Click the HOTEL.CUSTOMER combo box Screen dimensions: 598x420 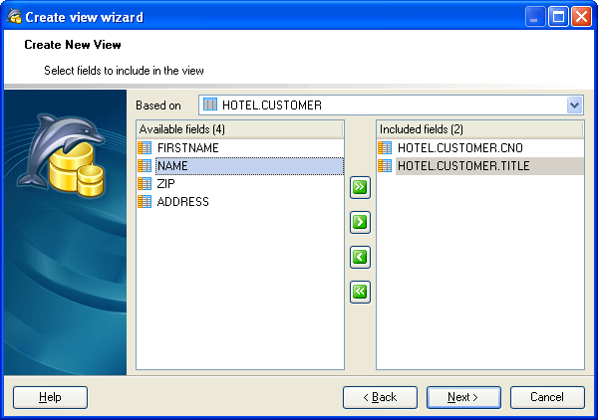tap(384, 105)
